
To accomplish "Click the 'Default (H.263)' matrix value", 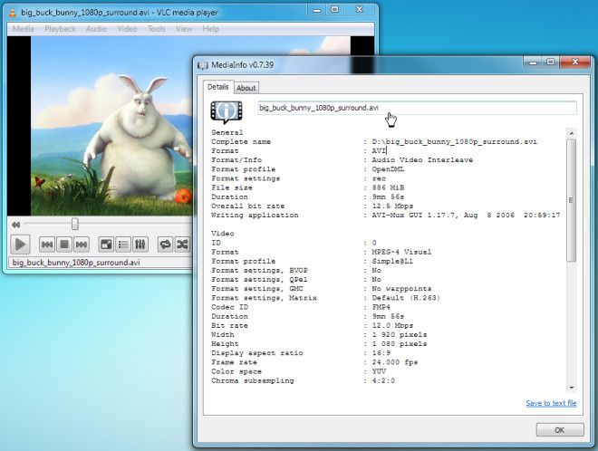I will click(406, 298).
